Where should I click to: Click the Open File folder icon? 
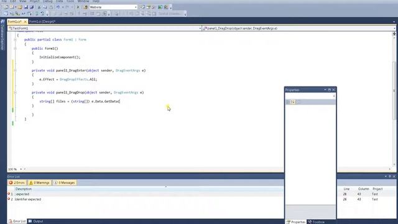click(x=20, y=7)
